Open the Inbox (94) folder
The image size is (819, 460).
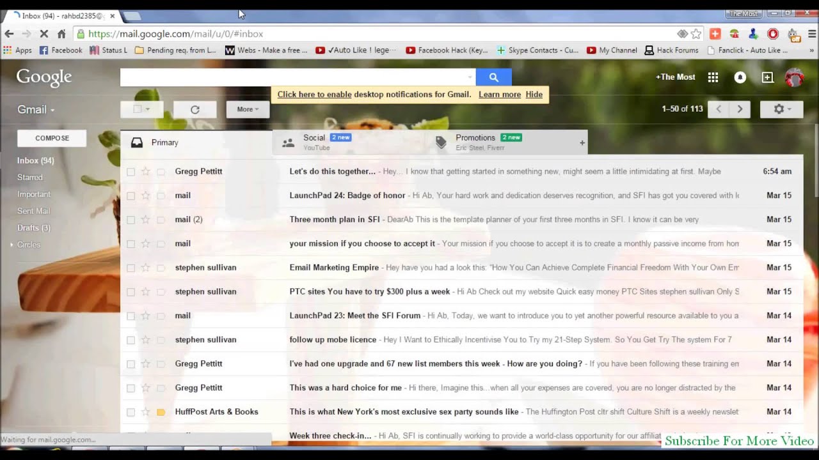tap(35, 161)
